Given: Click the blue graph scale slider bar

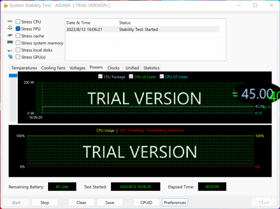Looking at the screenshot, I should (x=13, y=76).
